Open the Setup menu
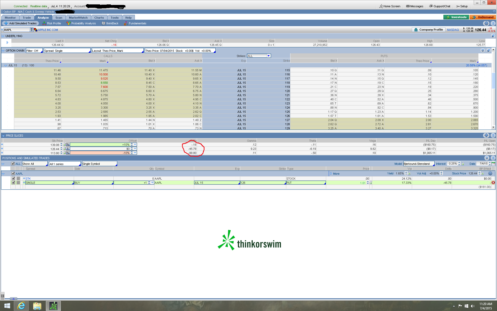This screenshot has height=311, width=497. pos(462,6)
